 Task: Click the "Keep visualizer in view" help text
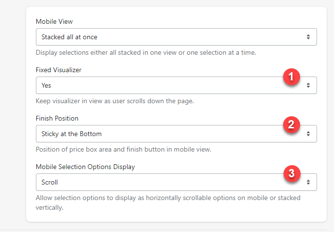point(115,101)
